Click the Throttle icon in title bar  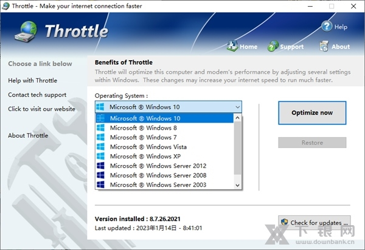[x=5, y=6]
